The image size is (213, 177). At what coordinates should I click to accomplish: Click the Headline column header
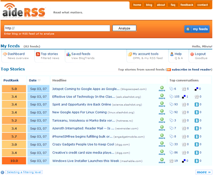click(59, 81)
